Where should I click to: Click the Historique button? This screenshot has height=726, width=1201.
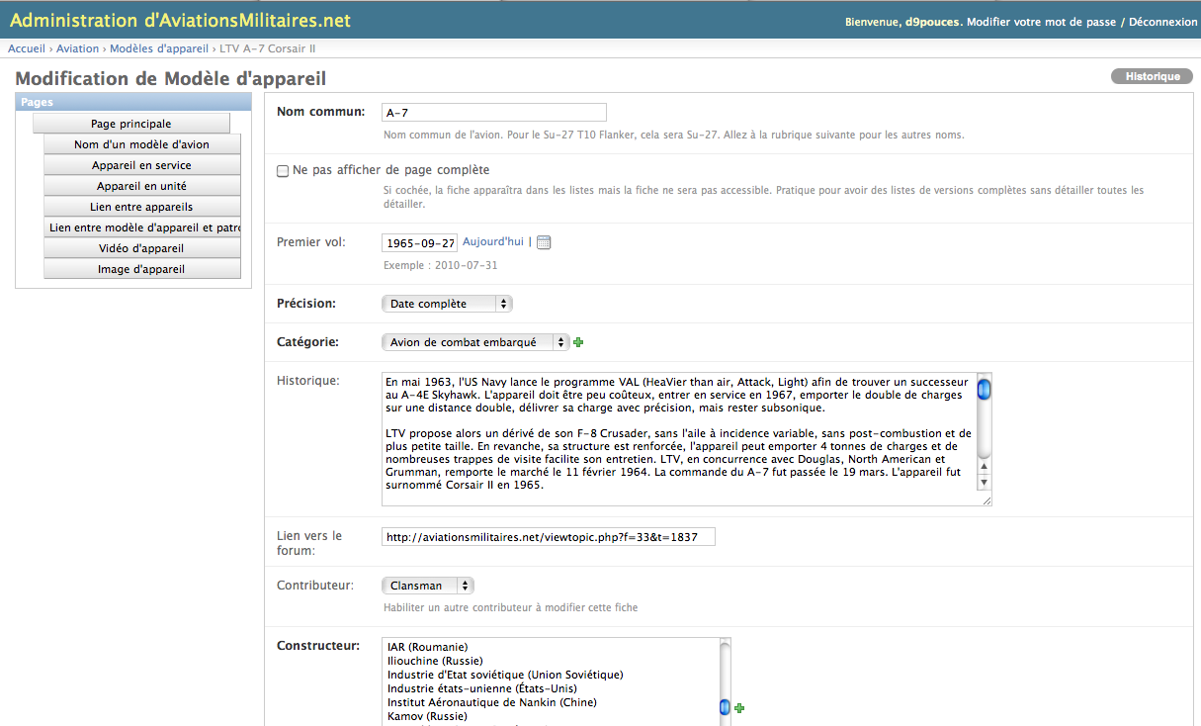[1152, 77]
